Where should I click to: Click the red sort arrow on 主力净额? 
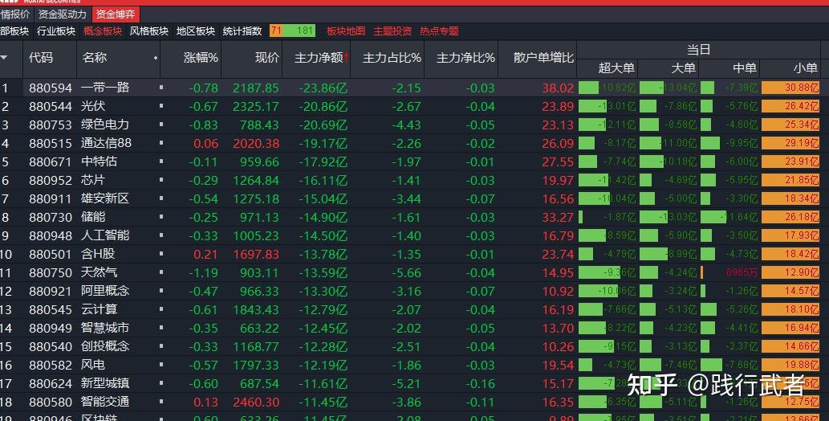[347, 58]
